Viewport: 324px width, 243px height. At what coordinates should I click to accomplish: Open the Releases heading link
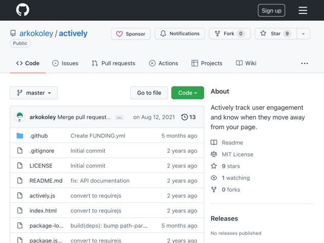click(224, 218)
